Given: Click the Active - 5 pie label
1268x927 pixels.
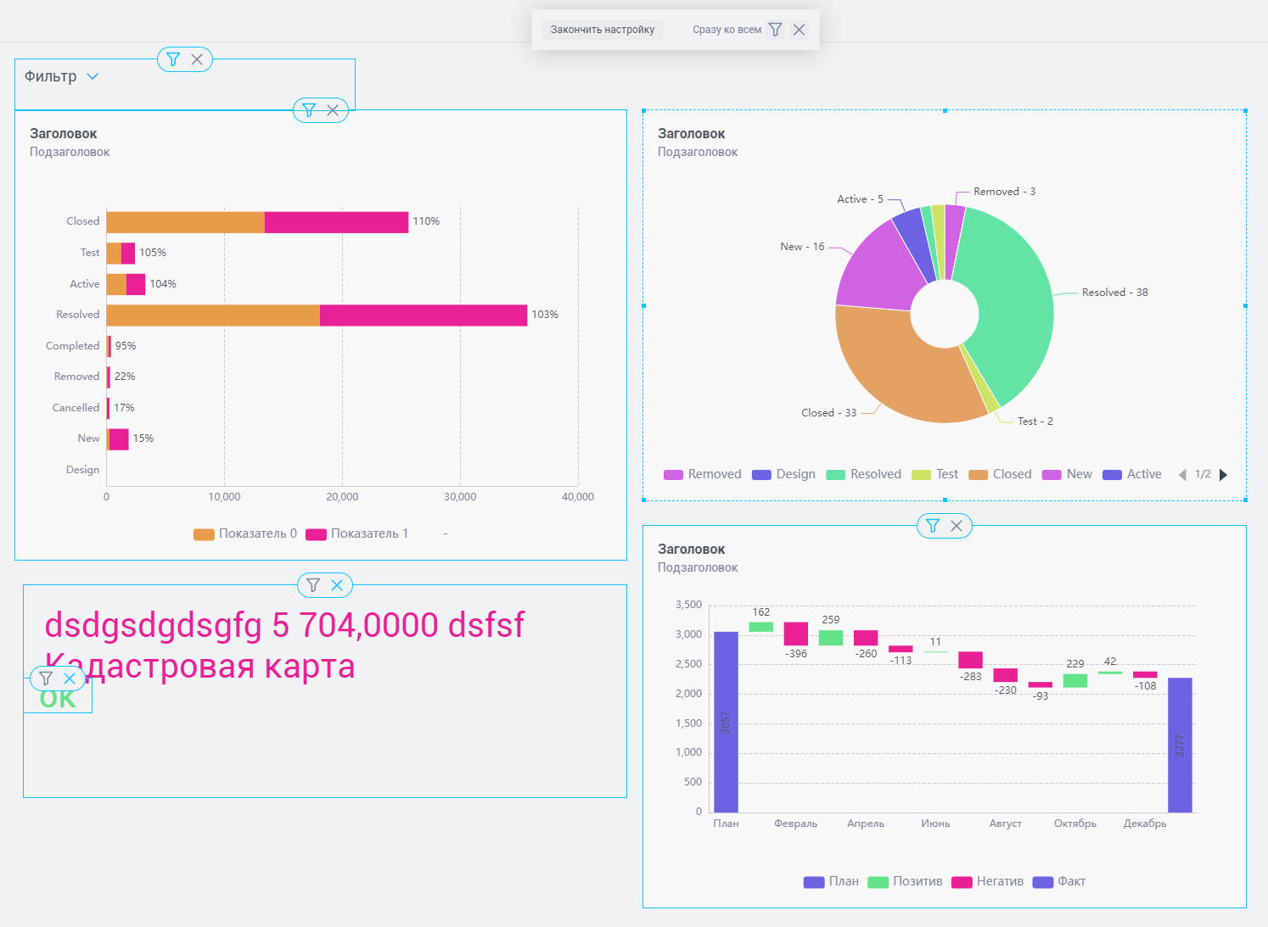Looking at the screenshot, I should [x=860, y=199].
